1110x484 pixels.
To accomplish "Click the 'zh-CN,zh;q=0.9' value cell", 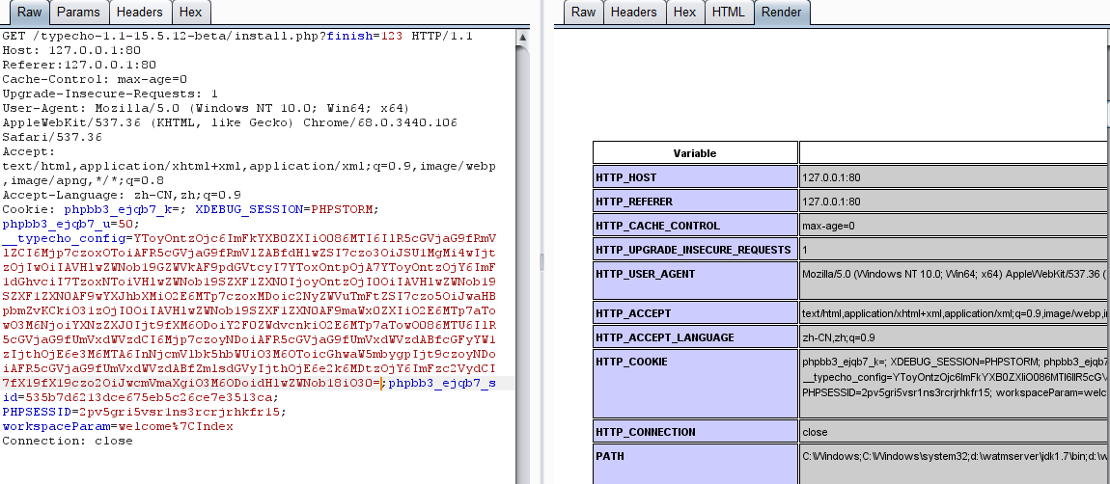I will [x=954, y=336].
